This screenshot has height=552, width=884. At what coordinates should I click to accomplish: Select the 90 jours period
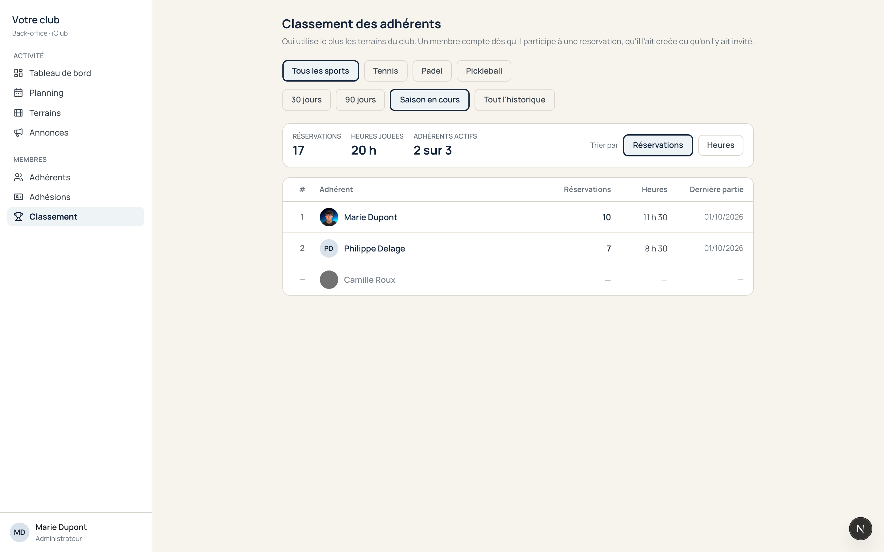click(x=360, y=100)
